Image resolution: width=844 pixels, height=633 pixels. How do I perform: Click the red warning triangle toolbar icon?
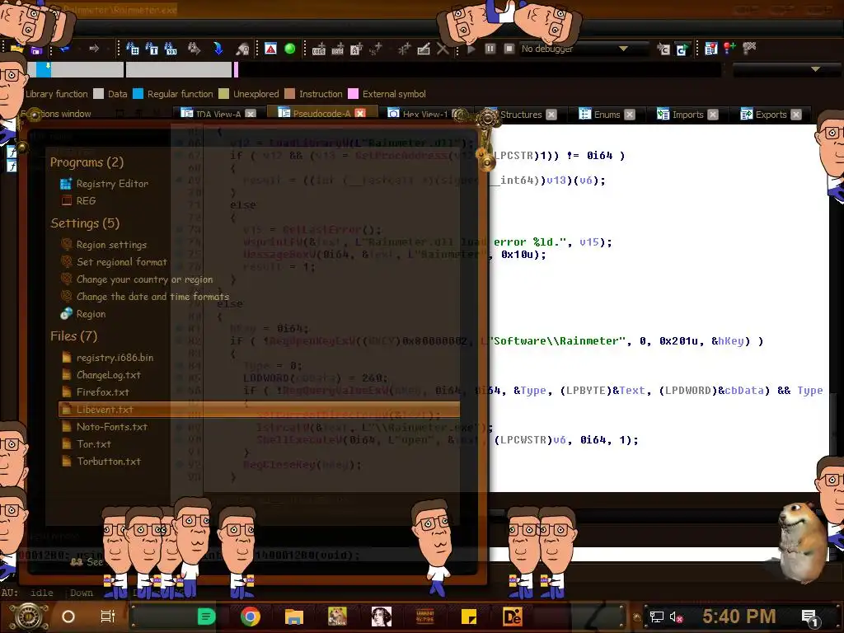point(270,49)
